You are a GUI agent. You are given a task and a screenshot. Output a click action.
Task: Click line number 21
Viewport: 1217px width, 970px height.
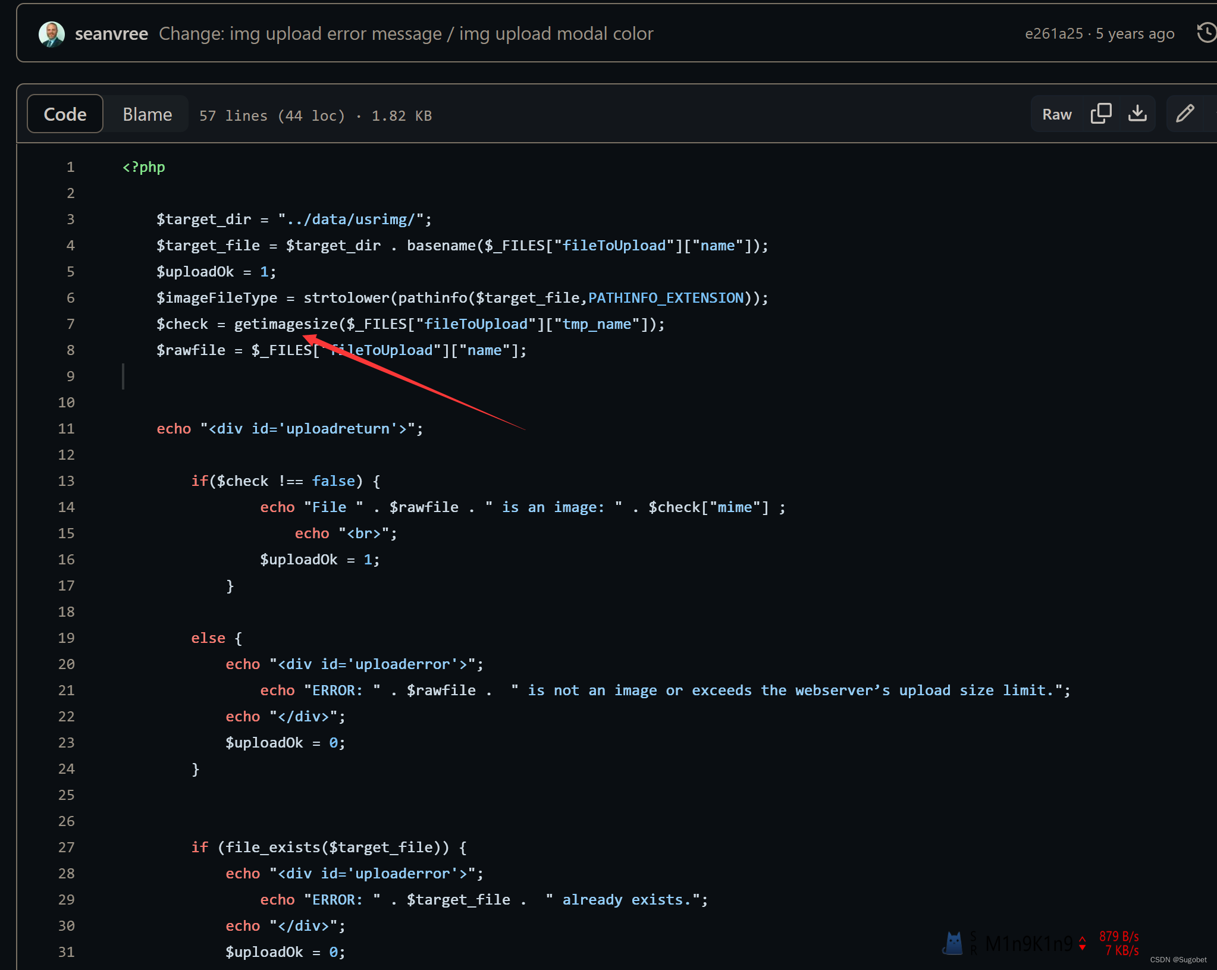coord(66,690)
